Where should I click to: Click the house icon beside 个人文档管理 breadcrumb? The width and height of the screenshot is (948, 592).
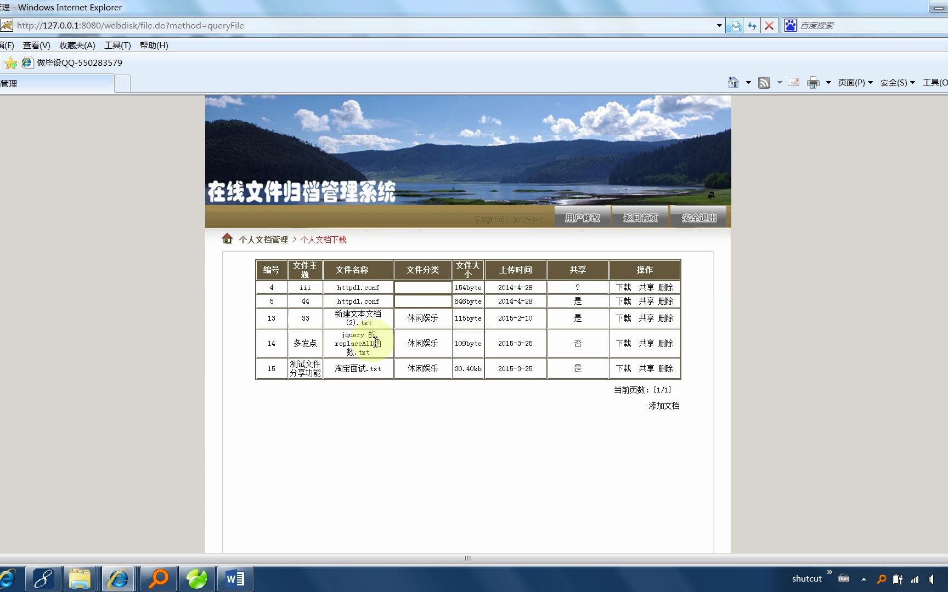point(228,238)
